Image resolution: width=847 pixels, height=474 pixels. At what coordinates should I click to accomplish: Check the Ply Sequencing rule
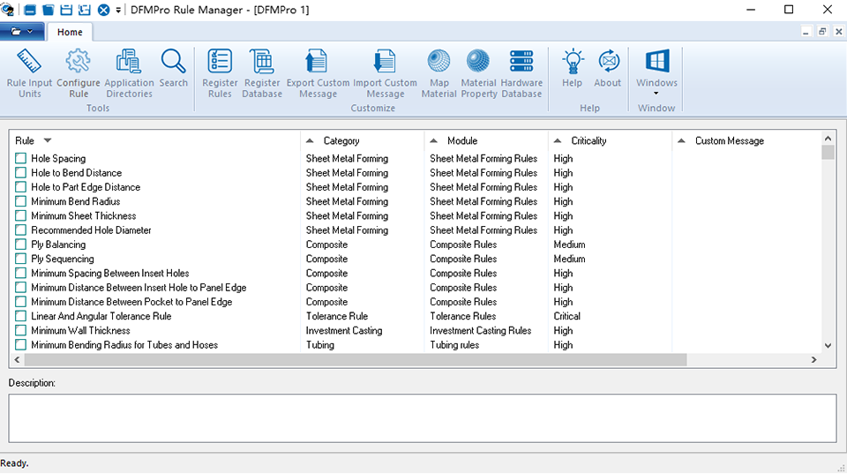pyautogui.click(x=20, y=259)
